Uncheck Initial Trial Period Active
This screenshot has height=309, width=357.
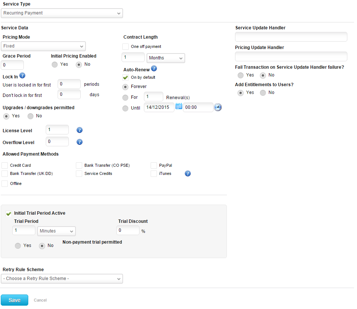pos(9,214)
